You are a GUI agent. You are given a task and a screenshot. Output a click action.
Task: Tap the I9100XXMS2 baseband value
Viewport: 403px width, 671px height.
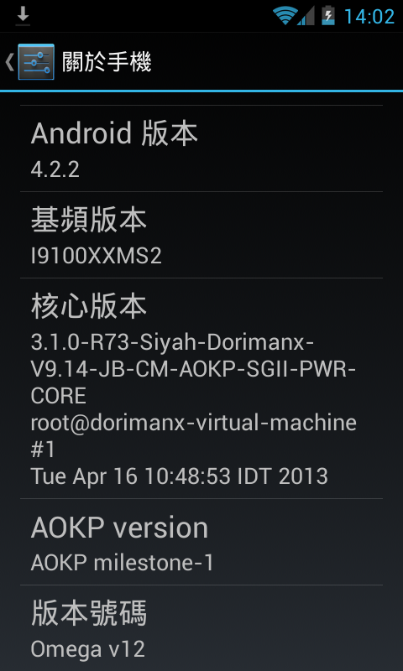click(96, 257)
